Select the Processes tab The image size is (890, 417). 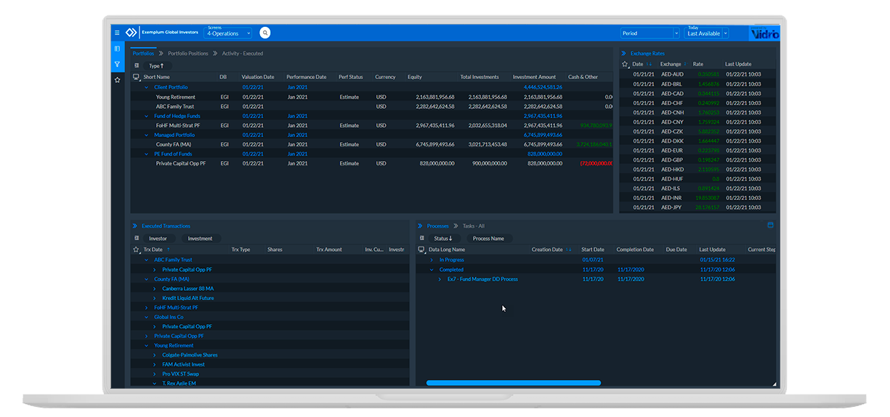tap(438, 226)
